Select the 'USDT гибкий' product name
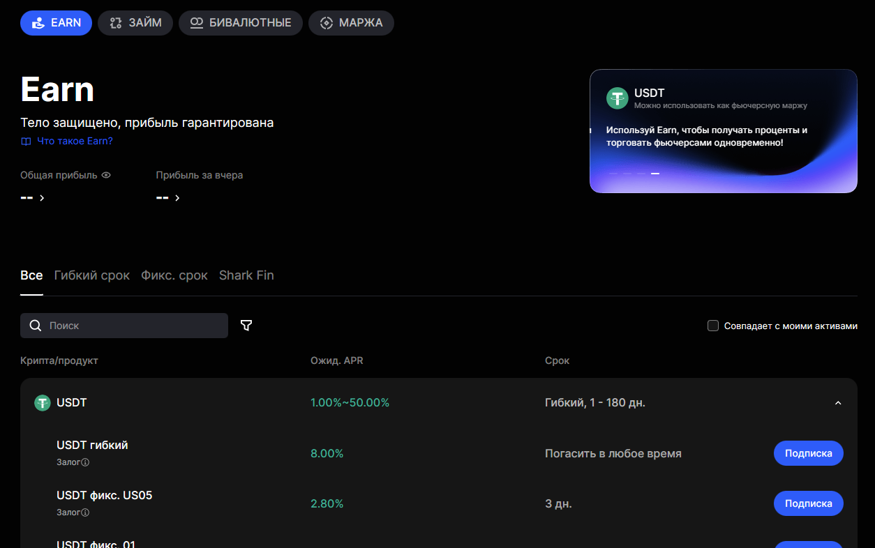The height and width of the screenshot is (548, 875). coord(92,445)
